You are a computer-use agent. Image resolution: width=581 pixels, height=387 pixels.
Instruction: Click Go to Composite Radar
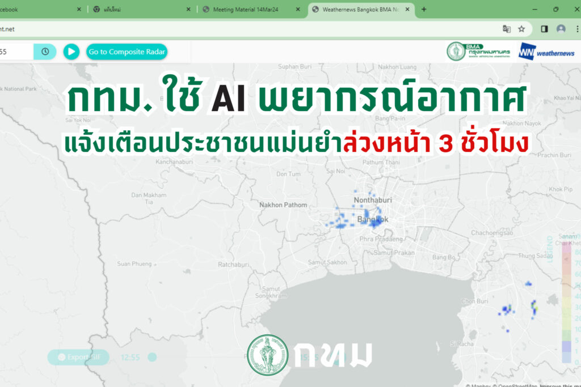coord(127,52)
